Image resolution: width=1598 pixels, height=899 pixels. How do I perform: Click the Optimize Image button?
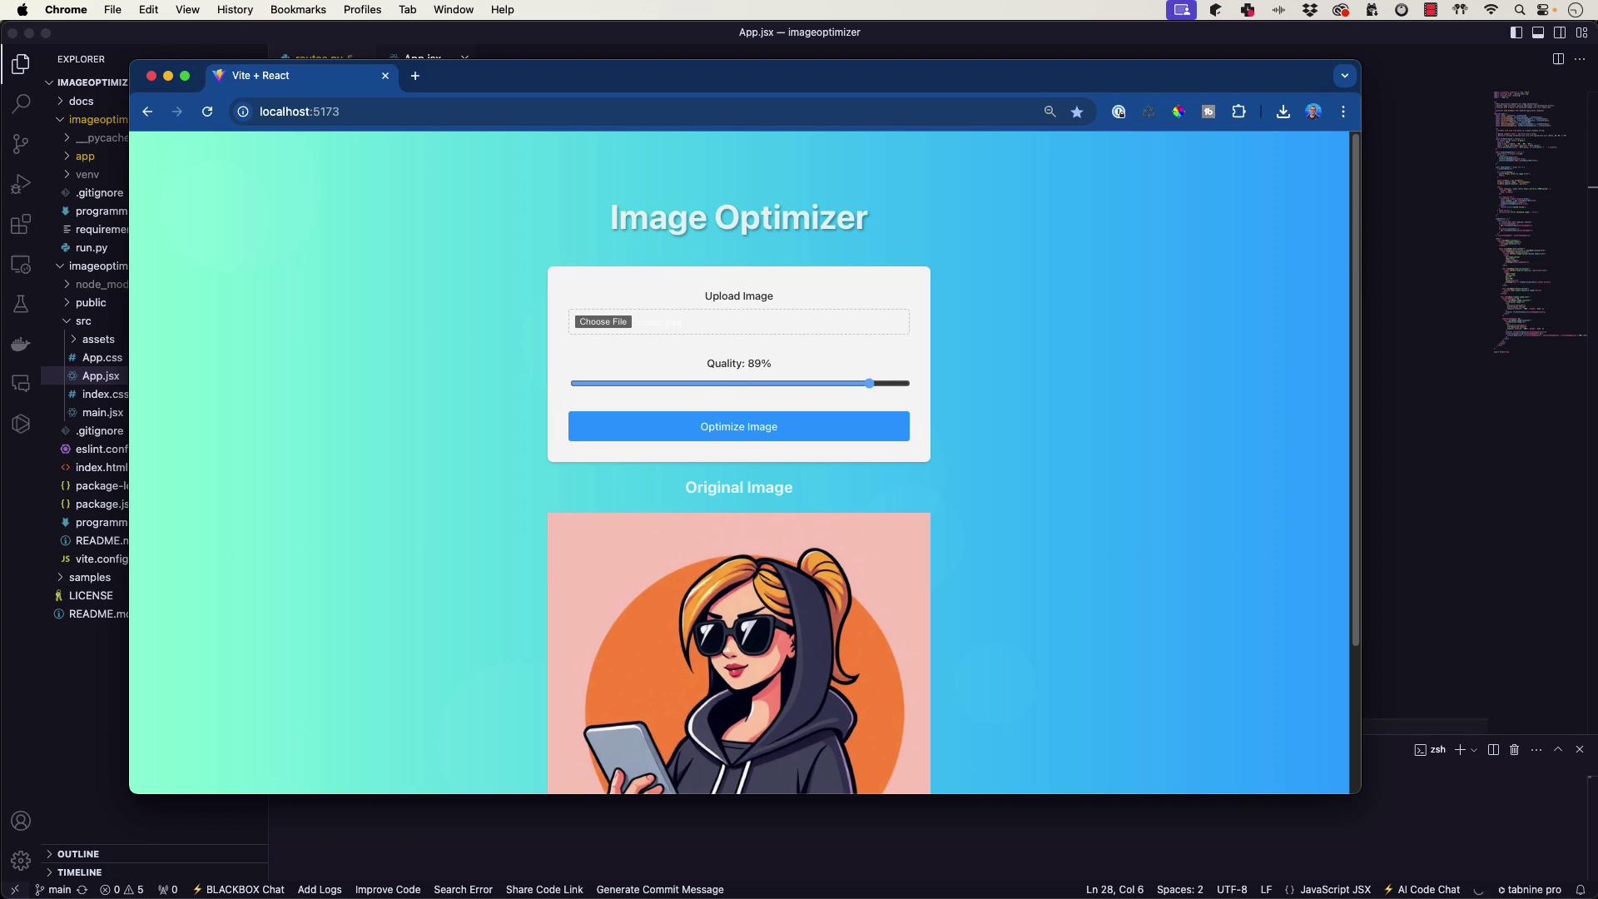[738, 426]
